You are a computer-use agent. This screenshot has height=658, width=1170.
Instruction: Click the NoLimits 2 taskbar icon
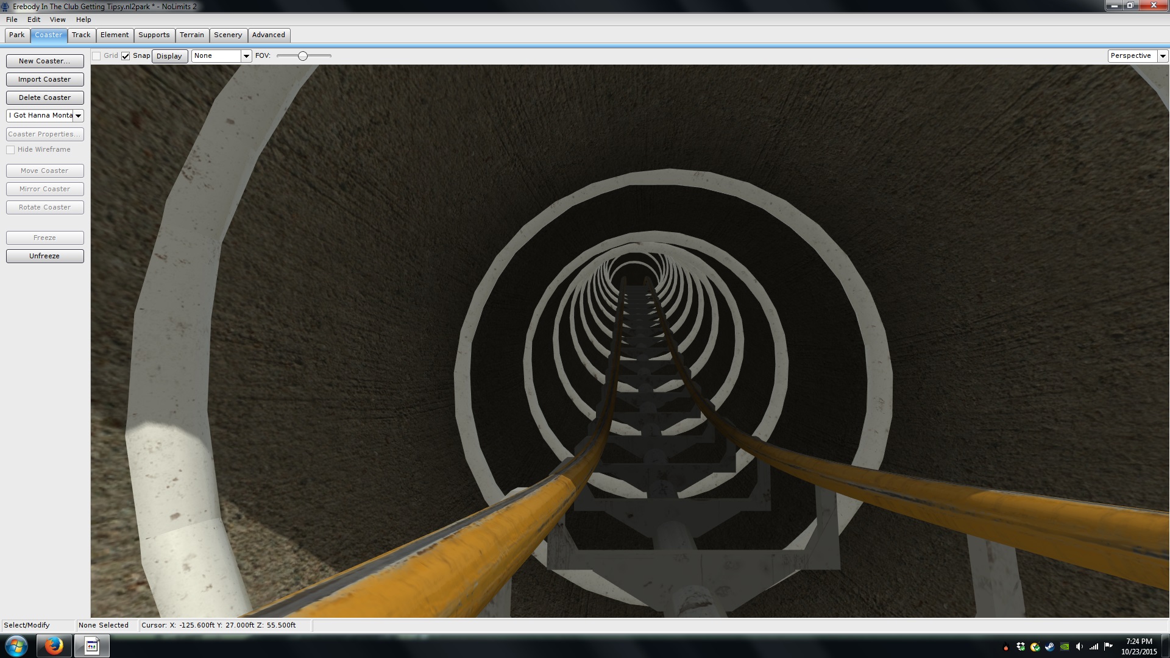tap(92, 646)
